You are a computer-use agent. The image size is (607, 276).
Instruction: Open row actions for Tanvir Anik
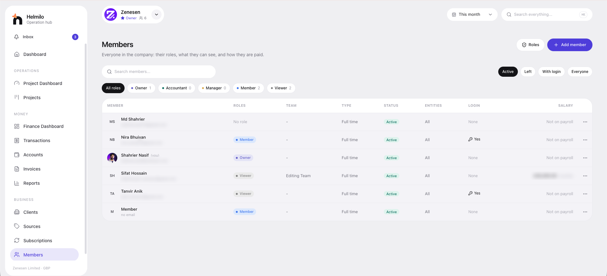click(585, 194)
